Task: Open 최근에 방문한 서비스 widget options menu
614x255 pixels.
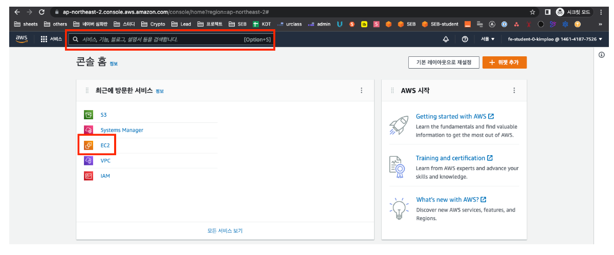Action: 361,91
